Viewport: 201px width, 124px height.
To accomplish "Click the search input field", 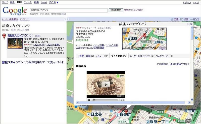I will [x=69, y=10].
